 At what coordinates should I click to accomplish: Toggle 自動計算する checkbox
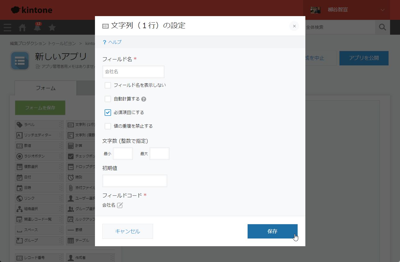(108, 99)
